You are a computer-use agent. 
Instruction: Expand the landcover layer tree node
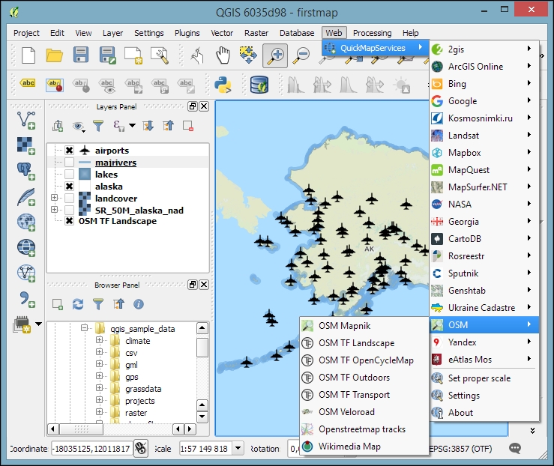(x=55, y=199)
